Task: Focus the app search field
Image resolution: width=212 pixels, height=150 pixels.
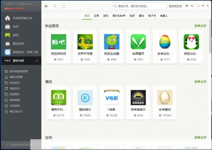Action: [139, 6]
